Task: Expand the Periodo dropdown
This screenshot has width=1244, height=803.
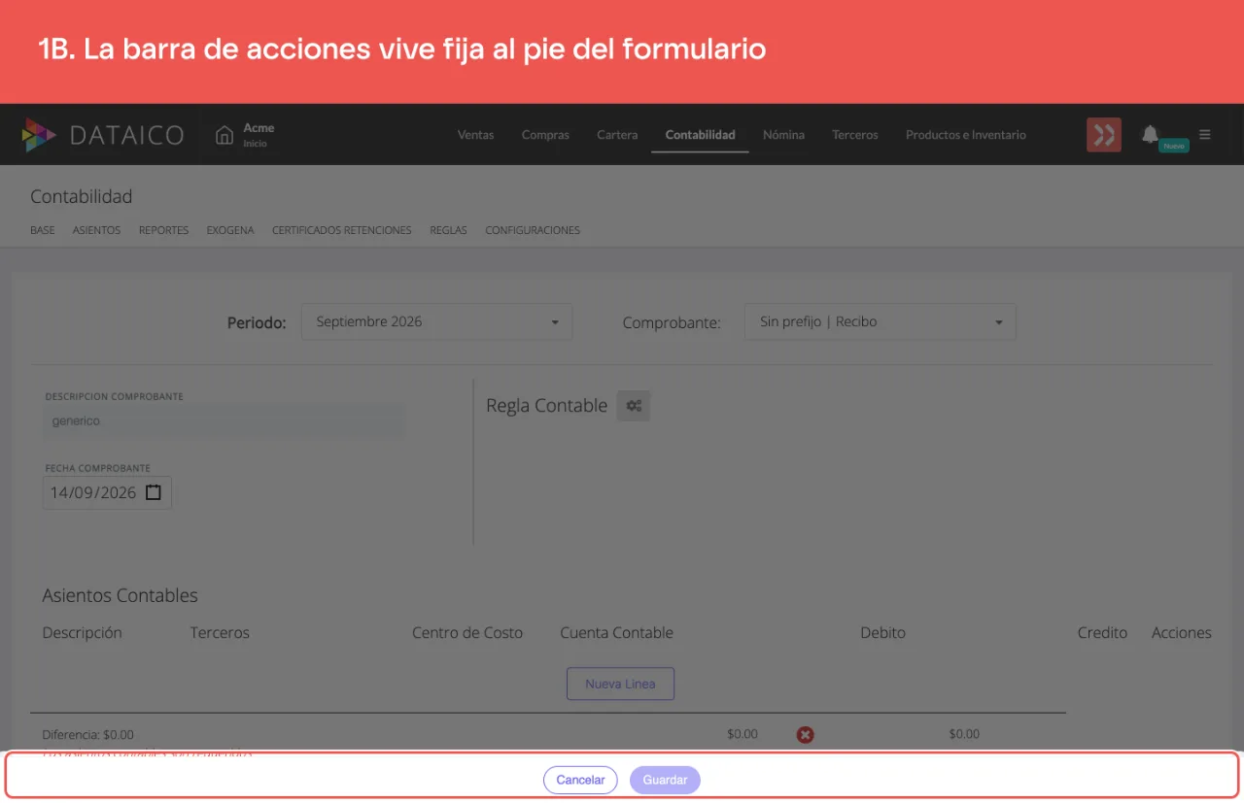Action: [x=436, y=321]
